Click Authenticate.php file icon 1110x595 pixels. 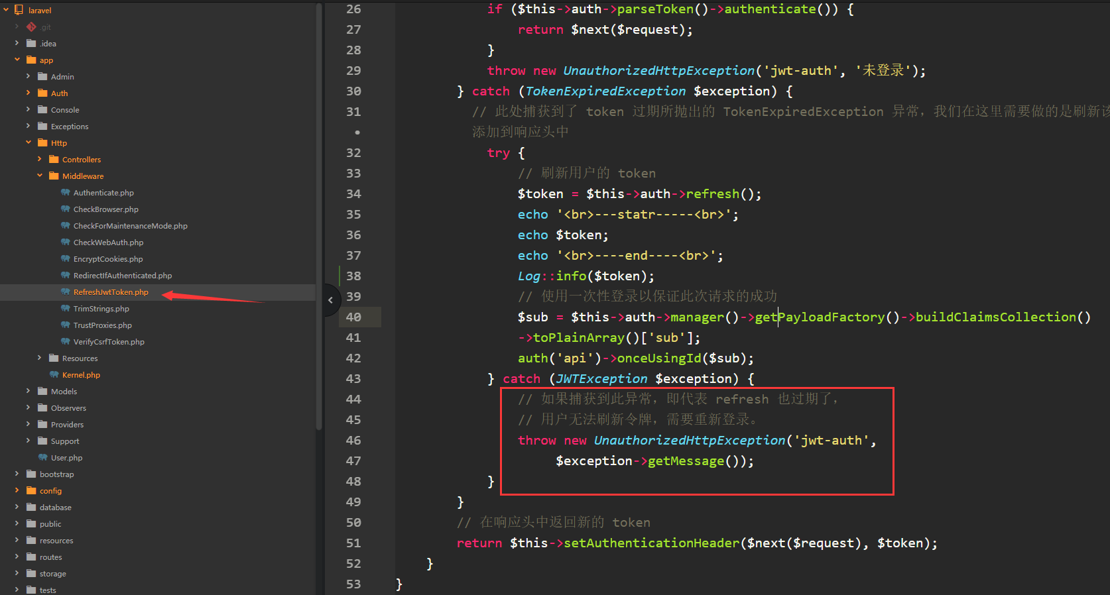(x=65, y=192)
